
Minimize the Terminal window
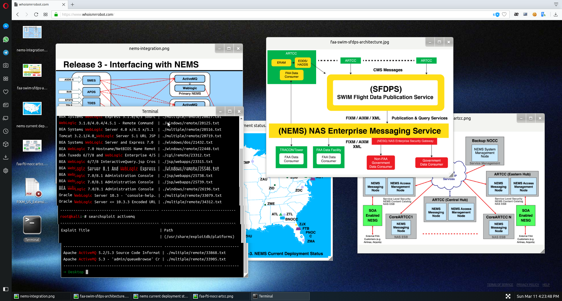pos(220,111)
